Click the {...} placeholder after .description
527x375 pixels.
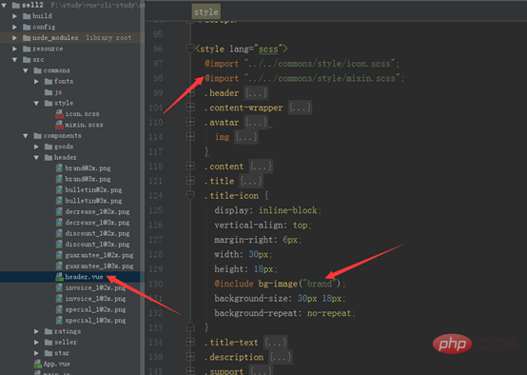point(281,357)
